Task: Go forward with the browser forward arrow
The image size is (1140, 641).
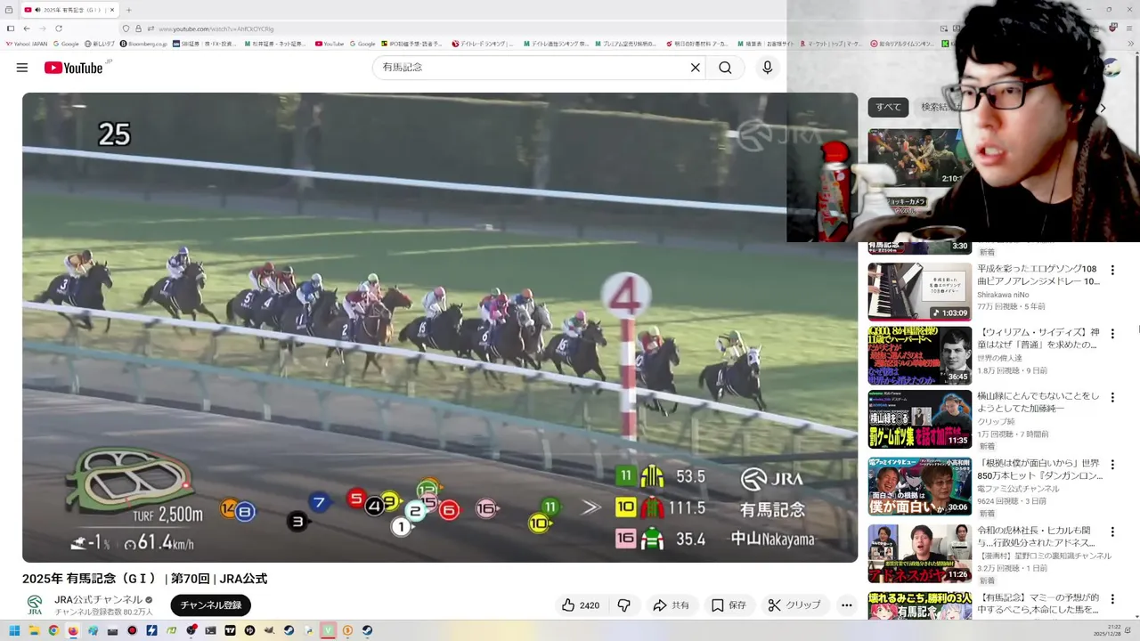Action: click(x=43, y=28)
